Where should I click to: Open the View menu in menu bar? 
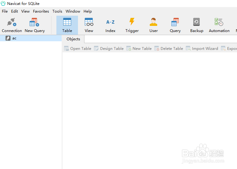[25, 11]
